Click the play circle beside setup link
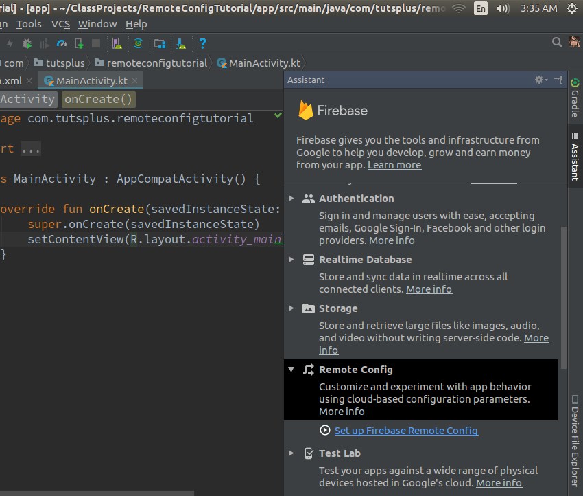 click(x=324, y=430)
